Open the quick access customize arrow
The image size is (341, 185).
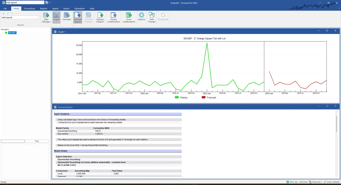coord(50,2)
